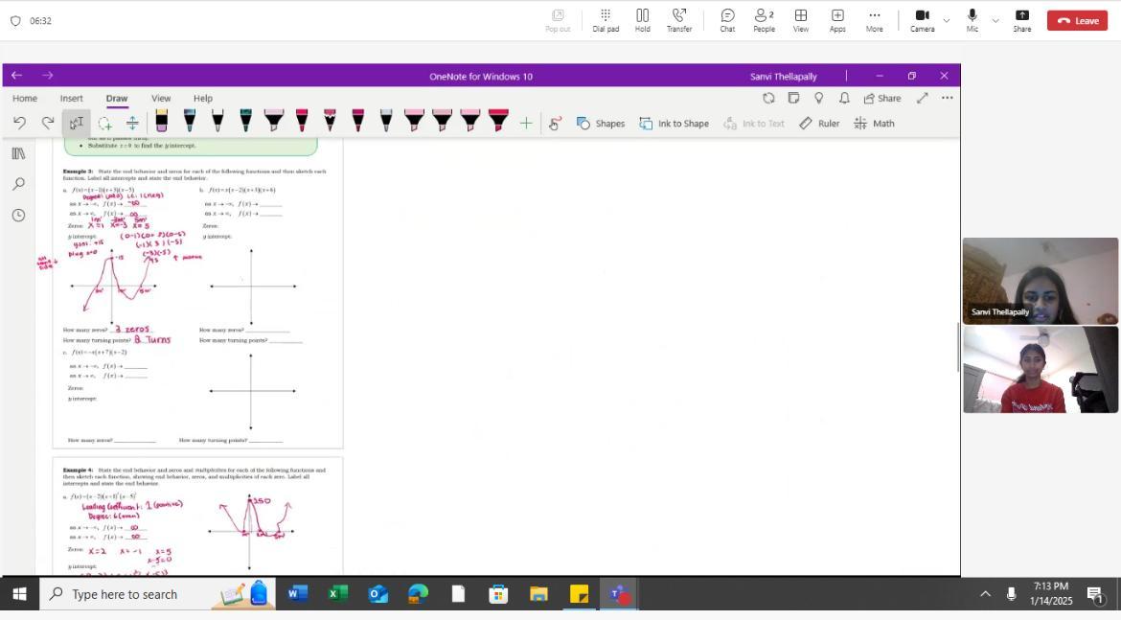Open notifications bell in OneNote
Viewport: 1121px width, 620px height.
tap(843, 98)
